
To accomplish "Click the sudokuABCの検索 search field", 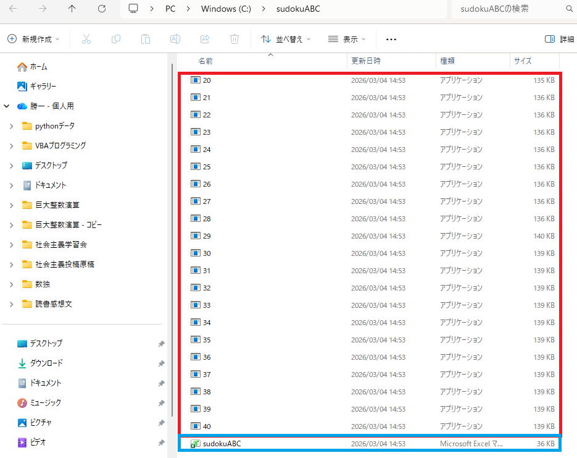I will point(506,9).
